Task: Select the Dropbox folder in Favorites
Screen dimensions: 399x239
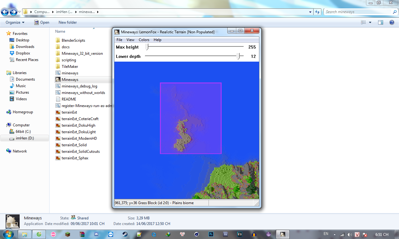Action: click(x=23, y=53)
